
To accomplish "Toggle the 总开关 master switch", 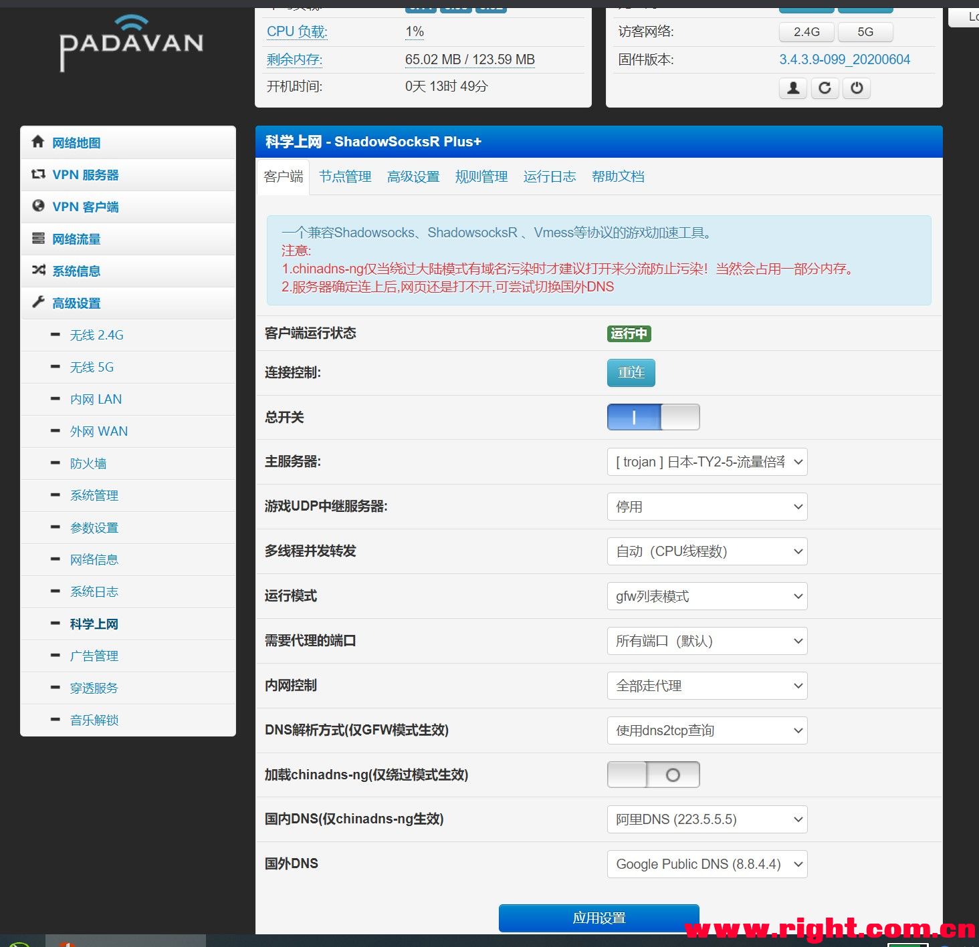I will (x=653, y=417).
